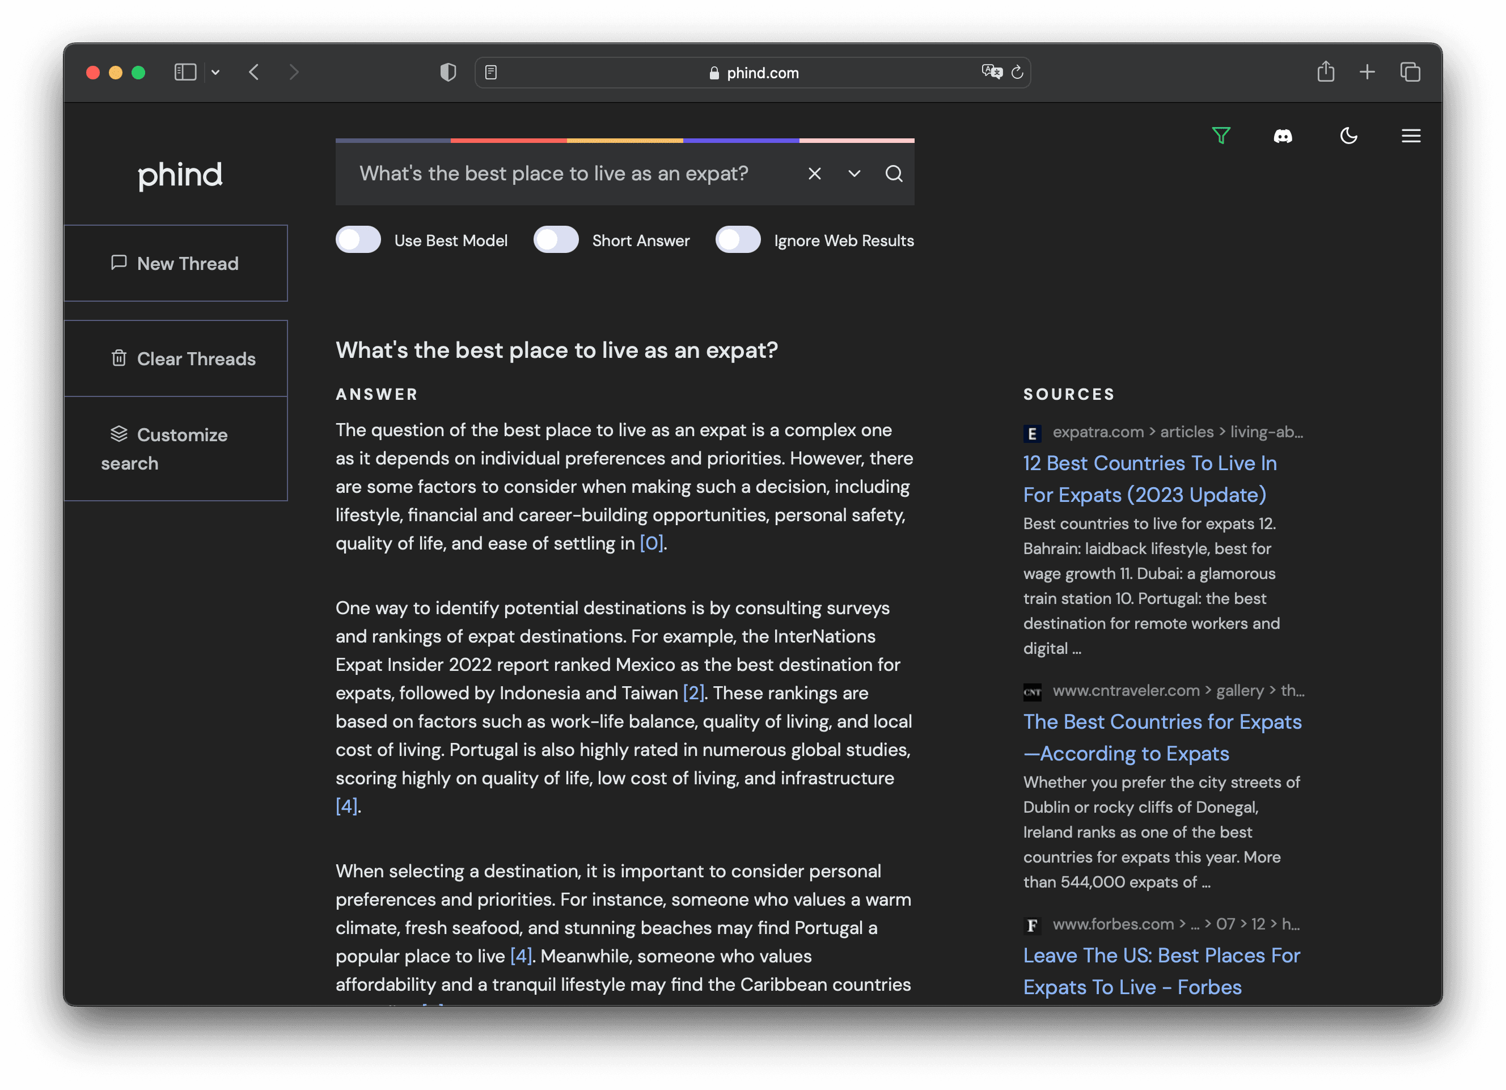The image size is (1506, 1090).
Task: Click the phind.com address bar
Action: [x=752, y=73]
